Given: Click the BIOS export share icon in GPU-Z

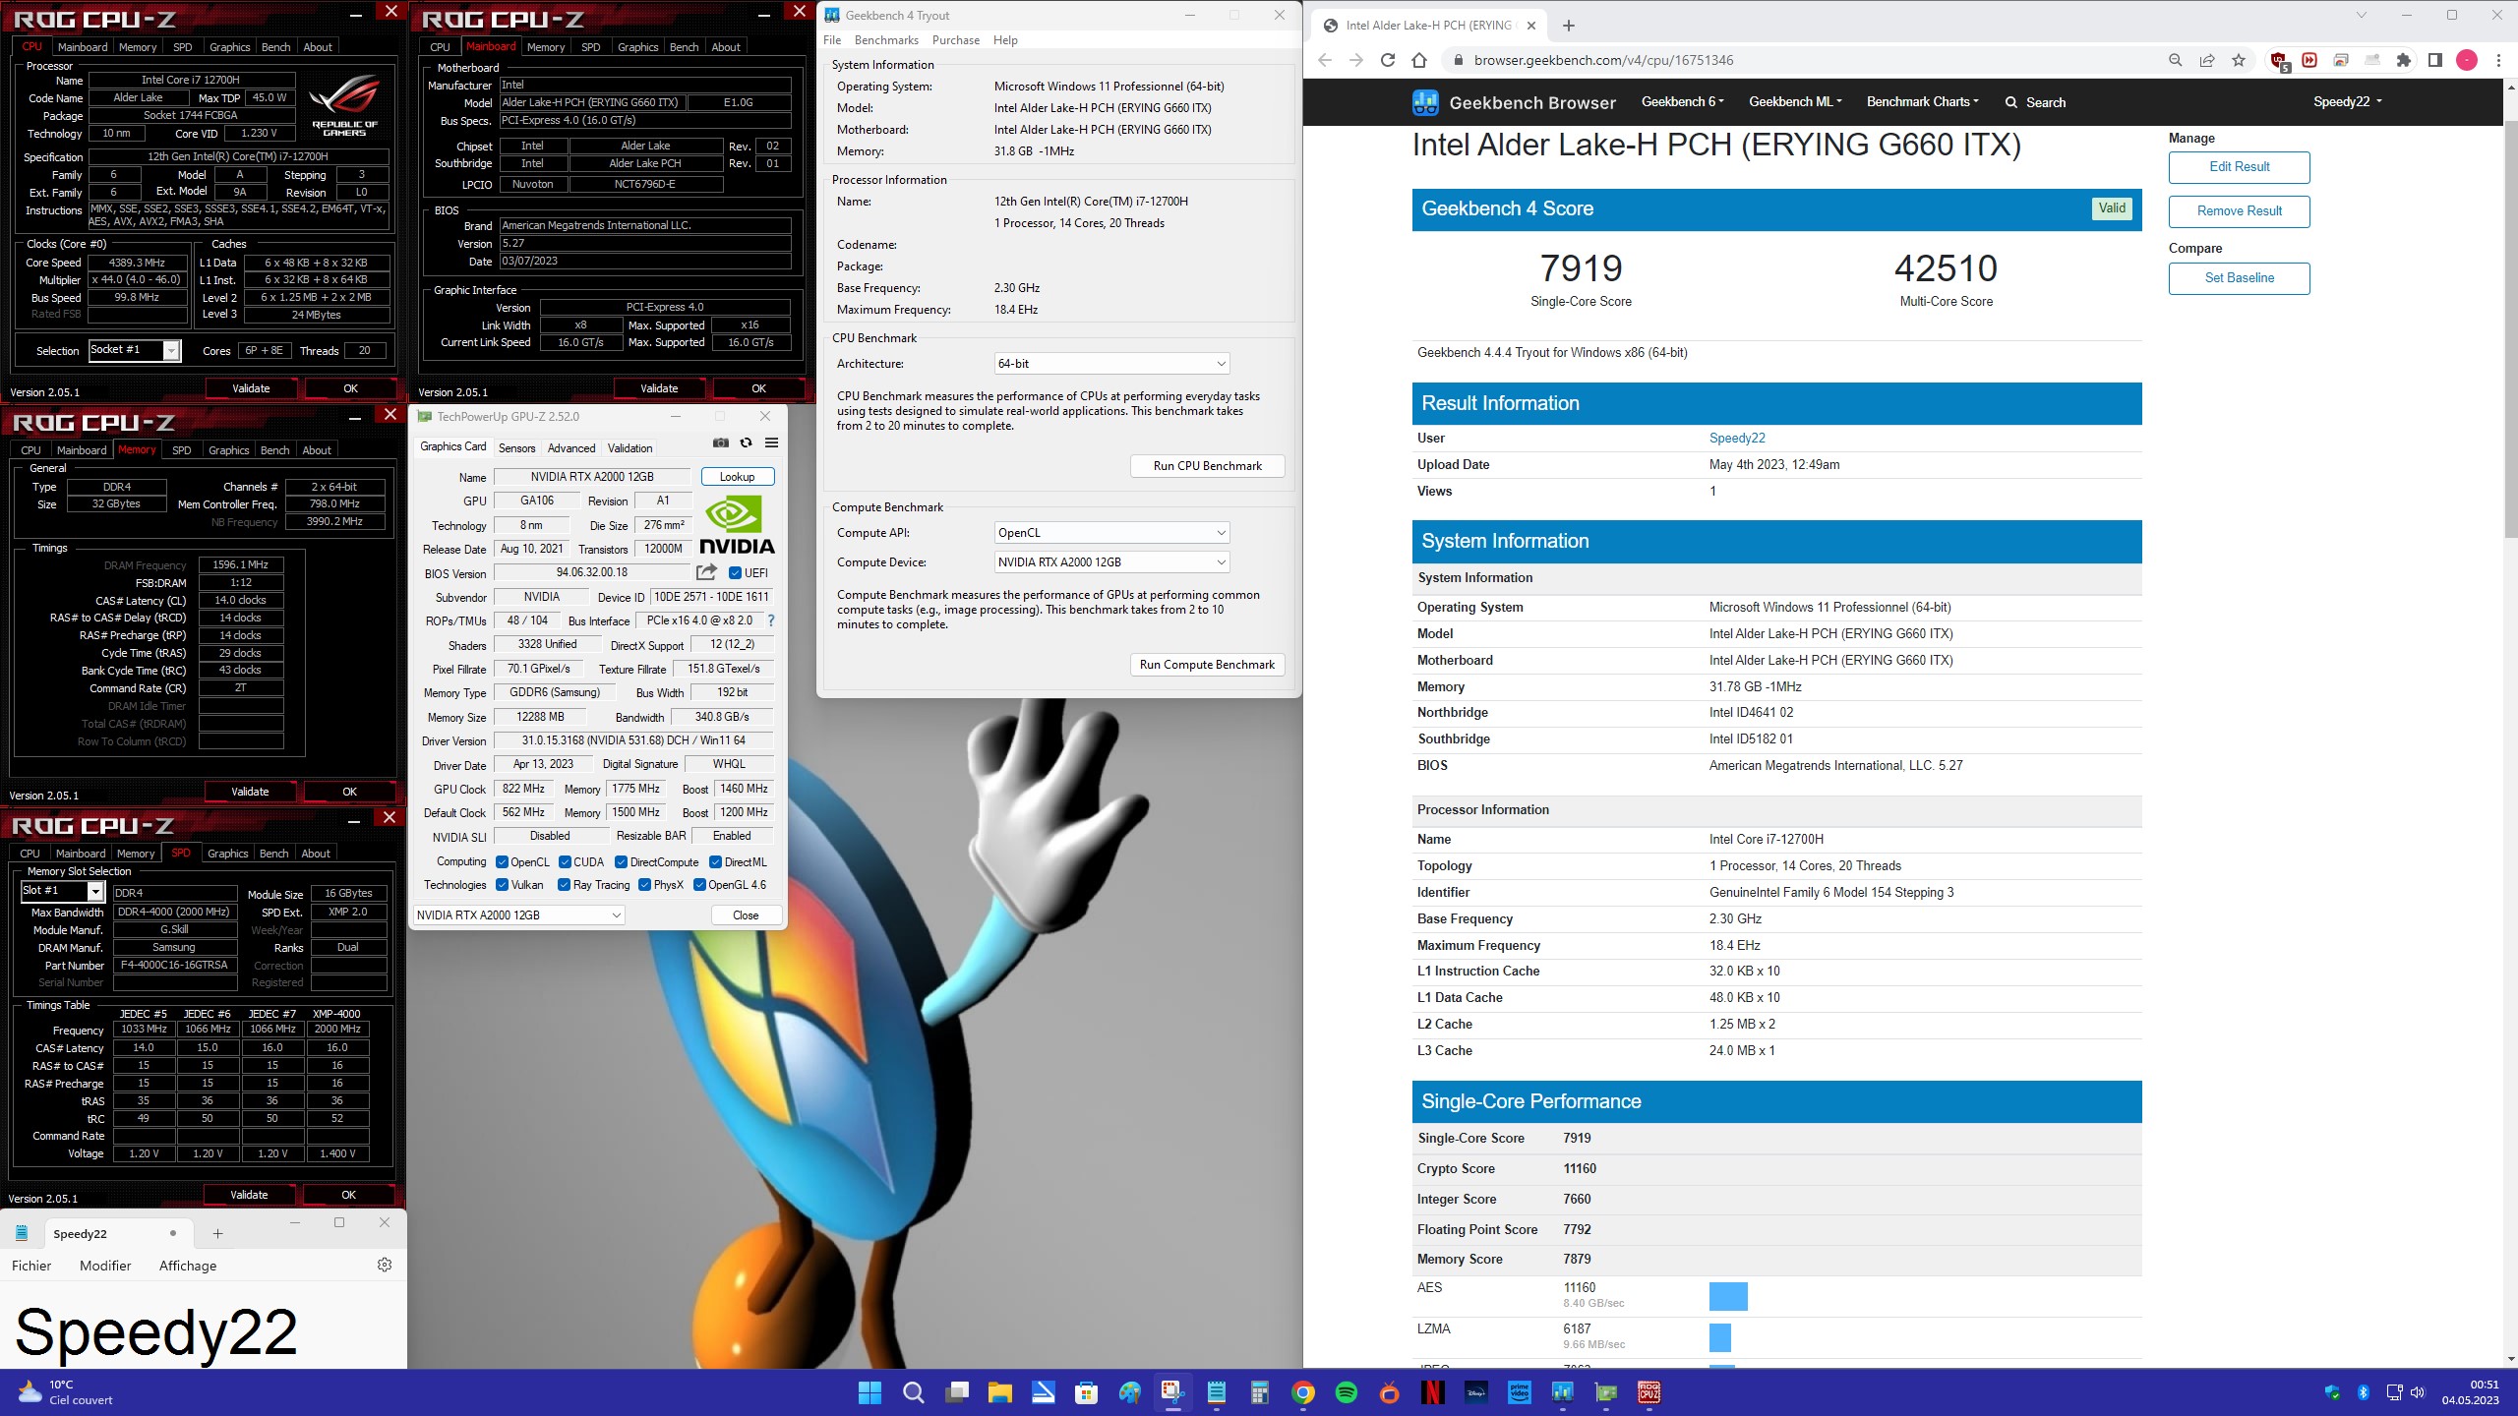Looking at the screenshot, I should 706,572.
